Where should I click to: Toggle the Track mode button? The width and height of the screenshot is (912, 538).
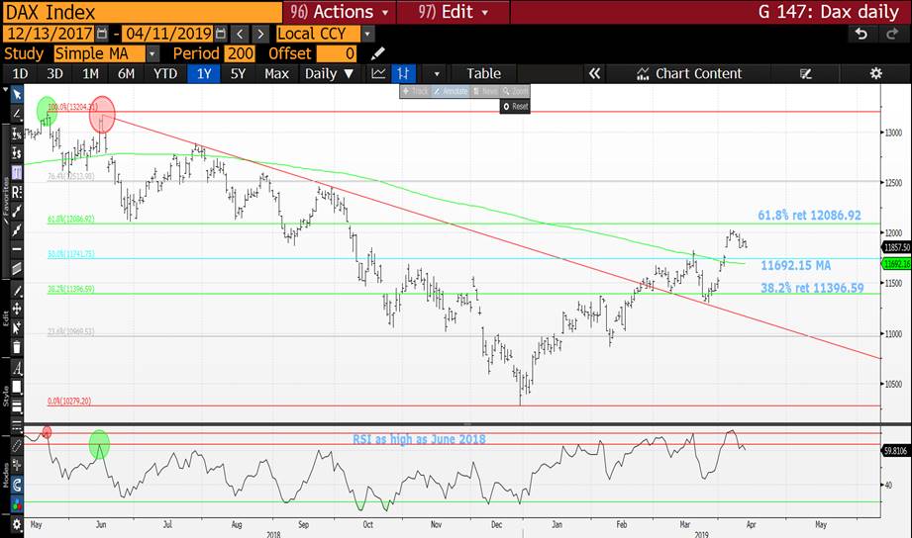415,91
